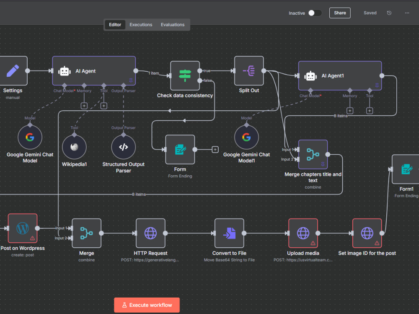Open the AI Agent1 node robot icon
Image resolution: width=419 pixels, height=314 pixels.
tap(310, 76)
